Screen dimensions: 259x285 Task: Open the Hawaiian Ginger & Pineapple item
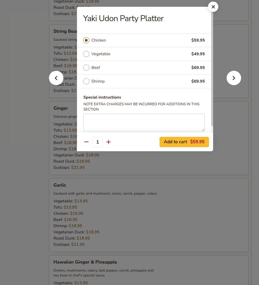[85, 262]
